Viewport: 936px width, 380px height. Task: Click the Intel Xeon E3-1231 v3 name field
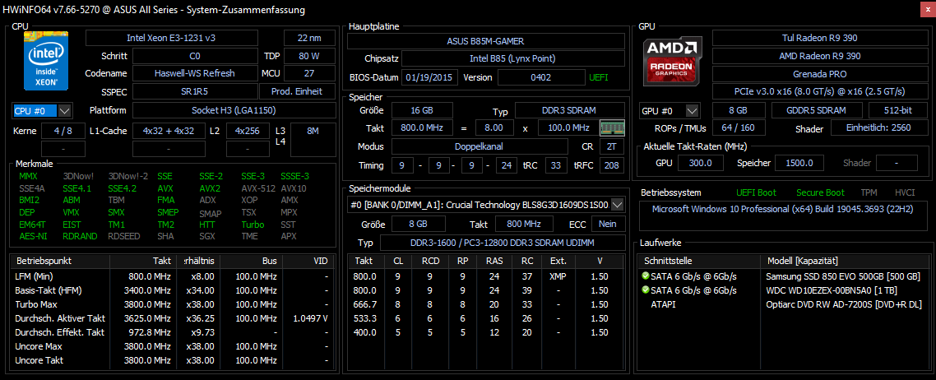point(172,38)
